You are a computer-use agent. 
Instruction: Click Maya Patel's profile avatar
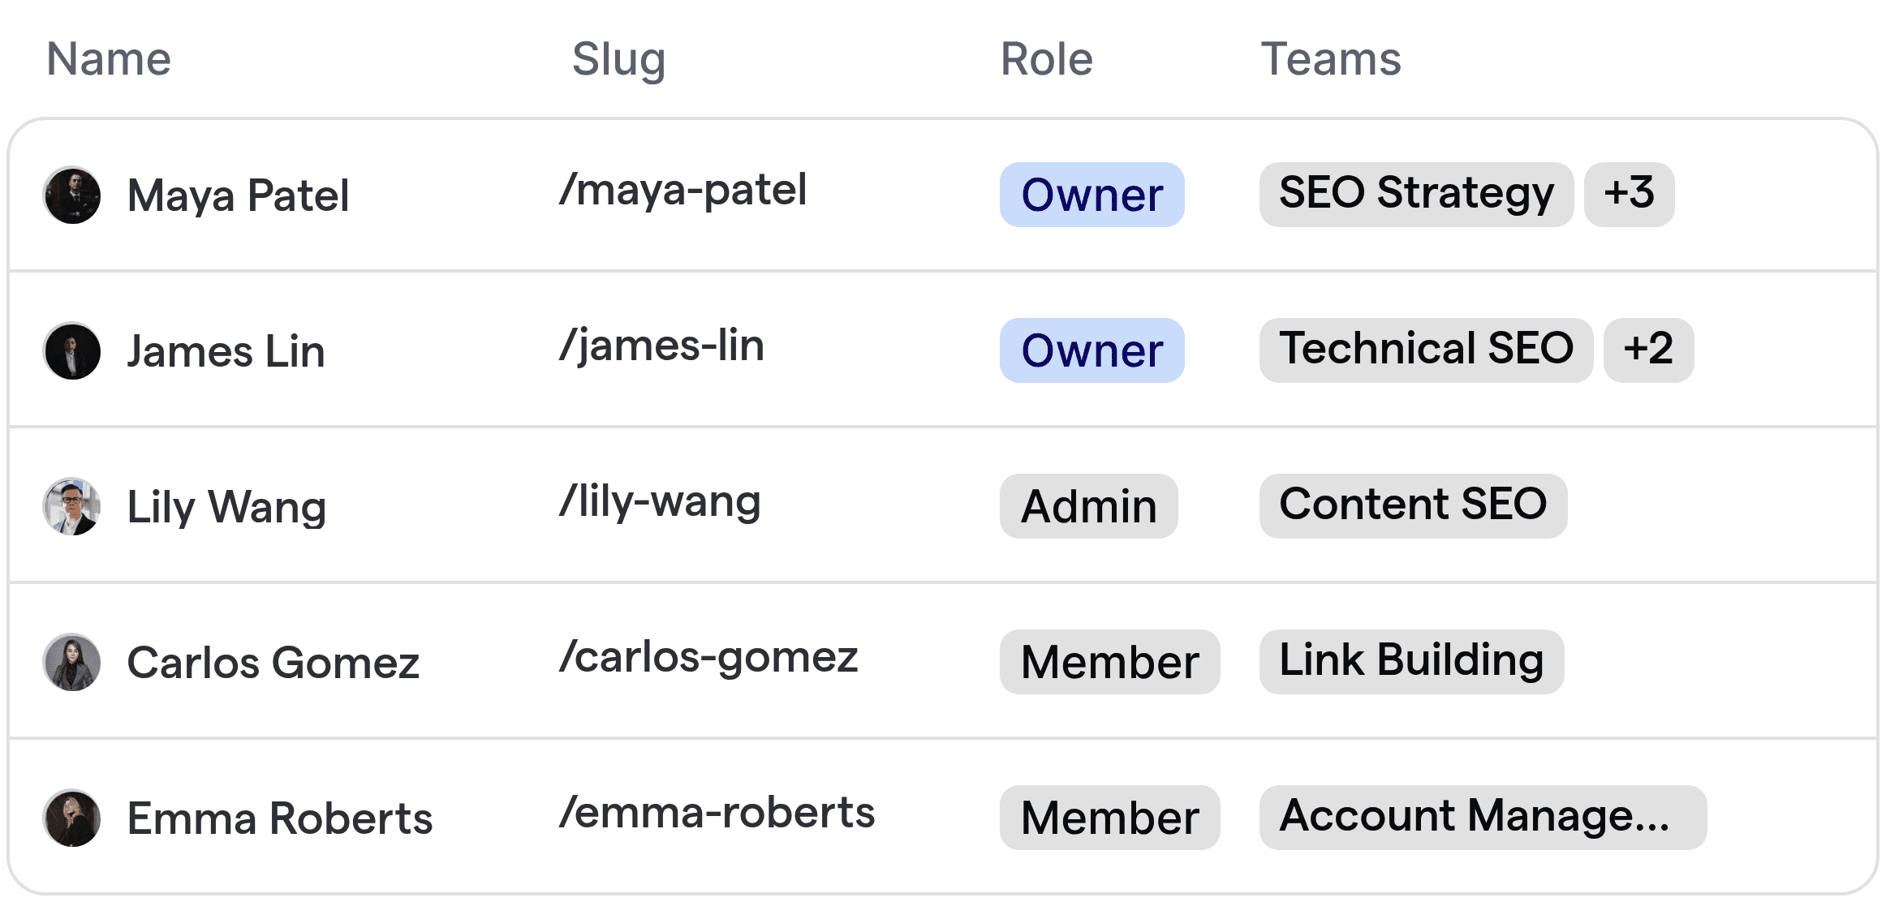(x=71, y=195)
